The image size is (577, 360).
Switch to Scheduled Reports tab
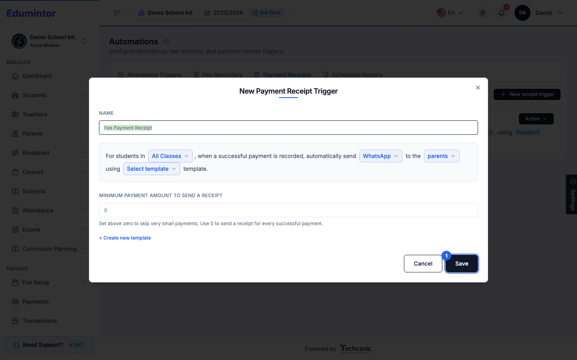[x=353, y=75]
